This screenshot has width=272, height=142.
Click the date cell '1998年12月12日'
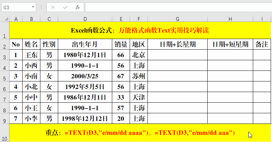coord(85,118)
